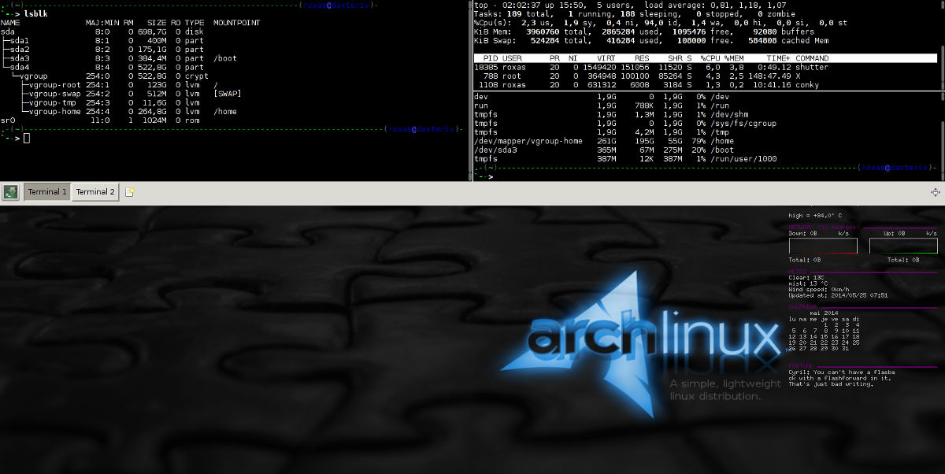945x474 pixels.
Task: Click the tmpfs row mounted on /run/user/1000
Action: tap(626, 158)
